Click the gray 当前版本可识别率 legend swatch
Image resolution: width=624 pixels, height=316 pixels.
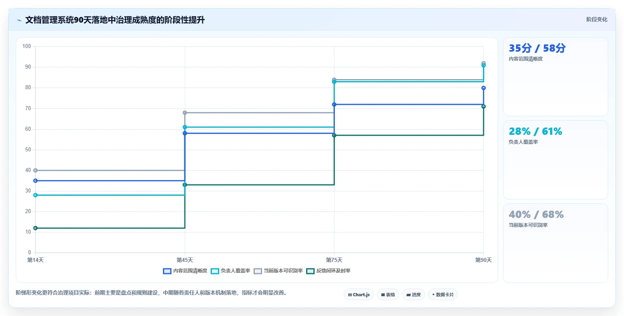[258, 271]
